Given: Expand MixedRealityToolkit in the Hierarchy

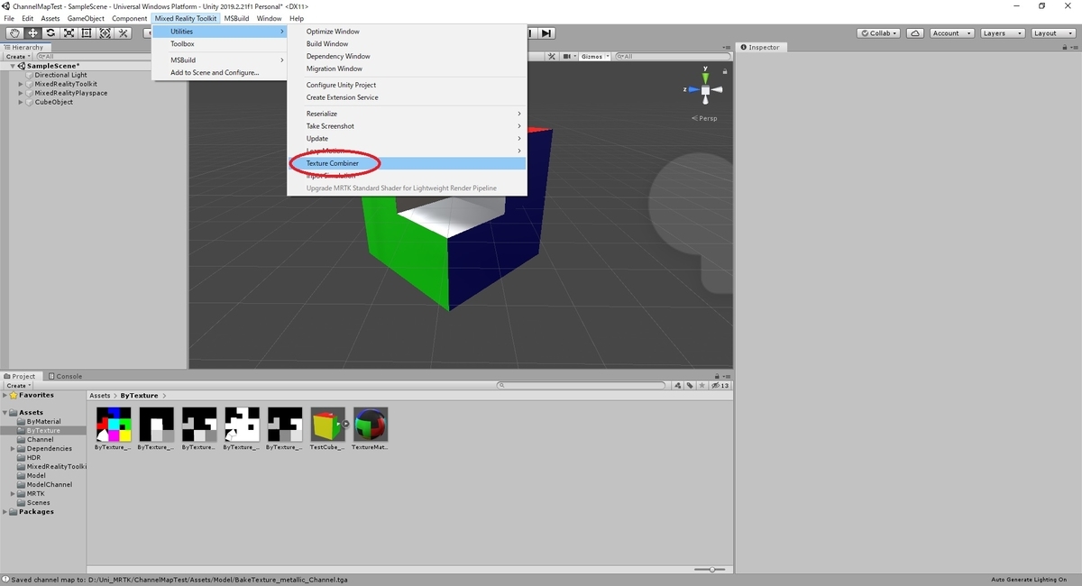Looking at the screenshot, I should point(22,84).
